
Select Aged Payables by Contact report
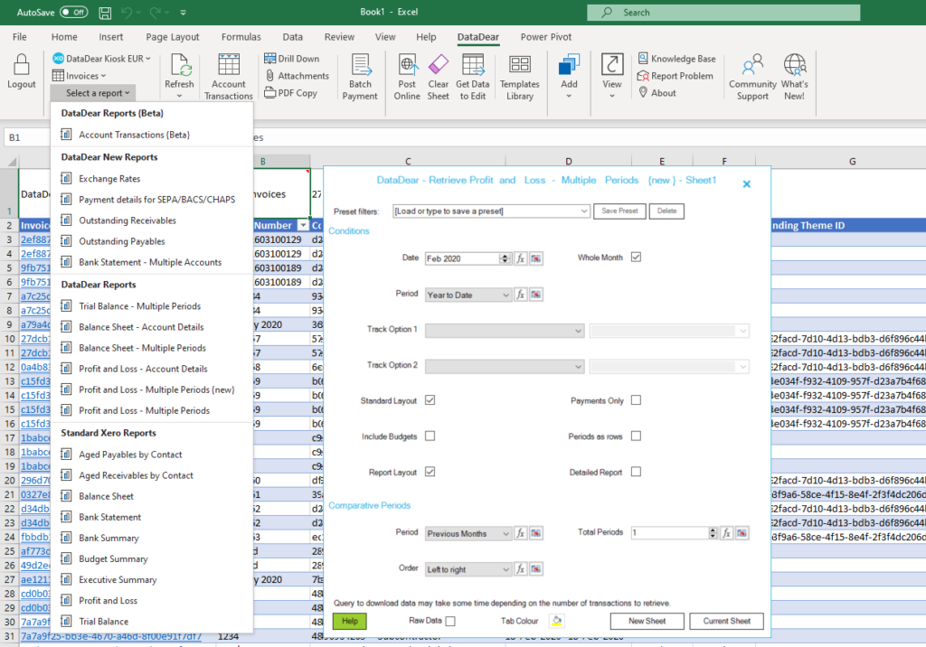(151, 455)
